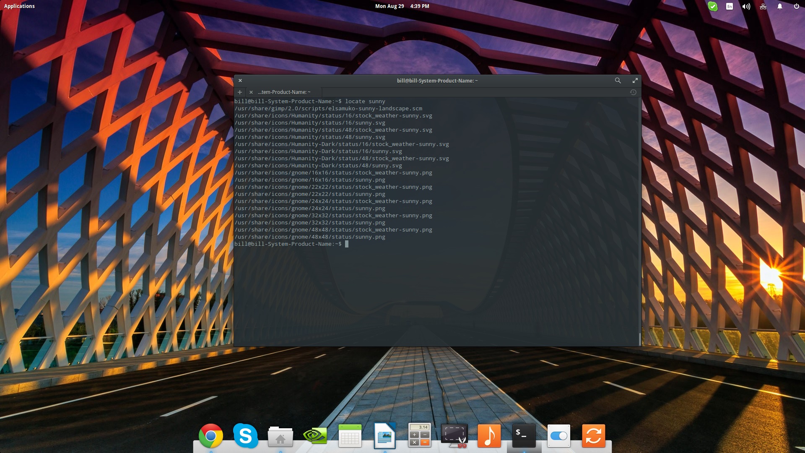805x453 pixels.
Task: Open System Settings toggle icon in dock
Action: click(559, 436)
